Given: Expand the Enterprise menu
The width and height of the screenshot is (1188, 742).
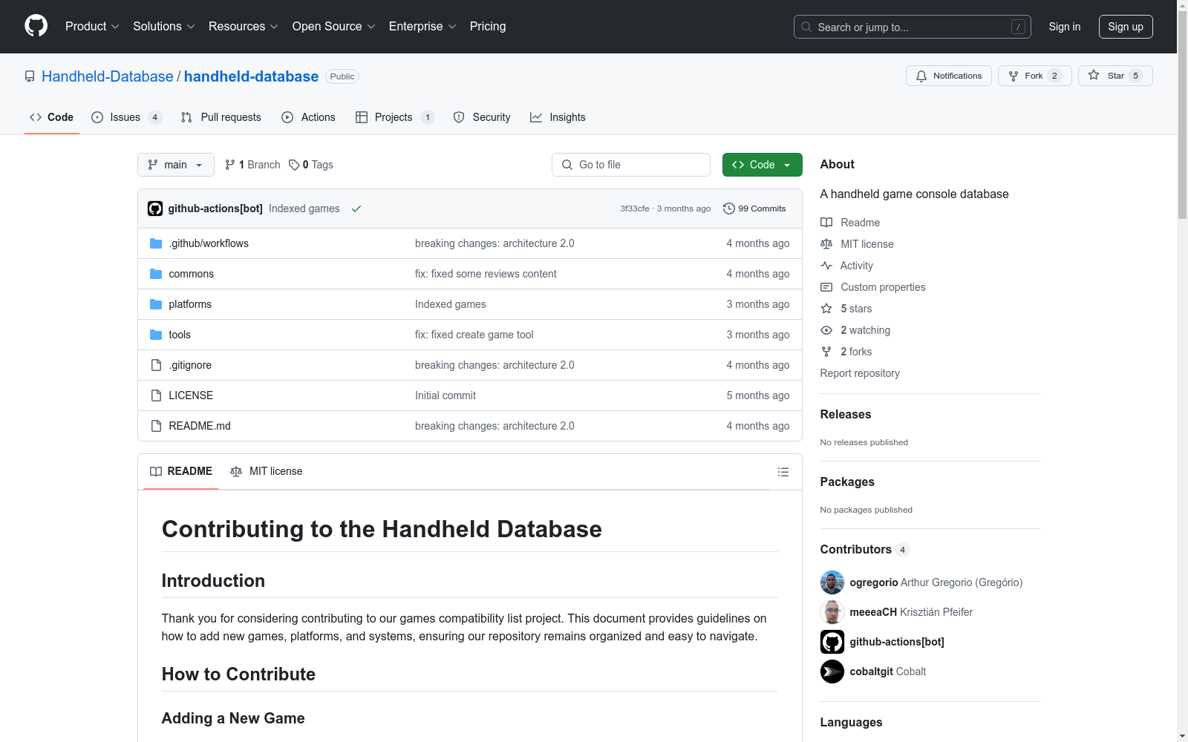Looking at the screenshot, I should tap(422, 27).
